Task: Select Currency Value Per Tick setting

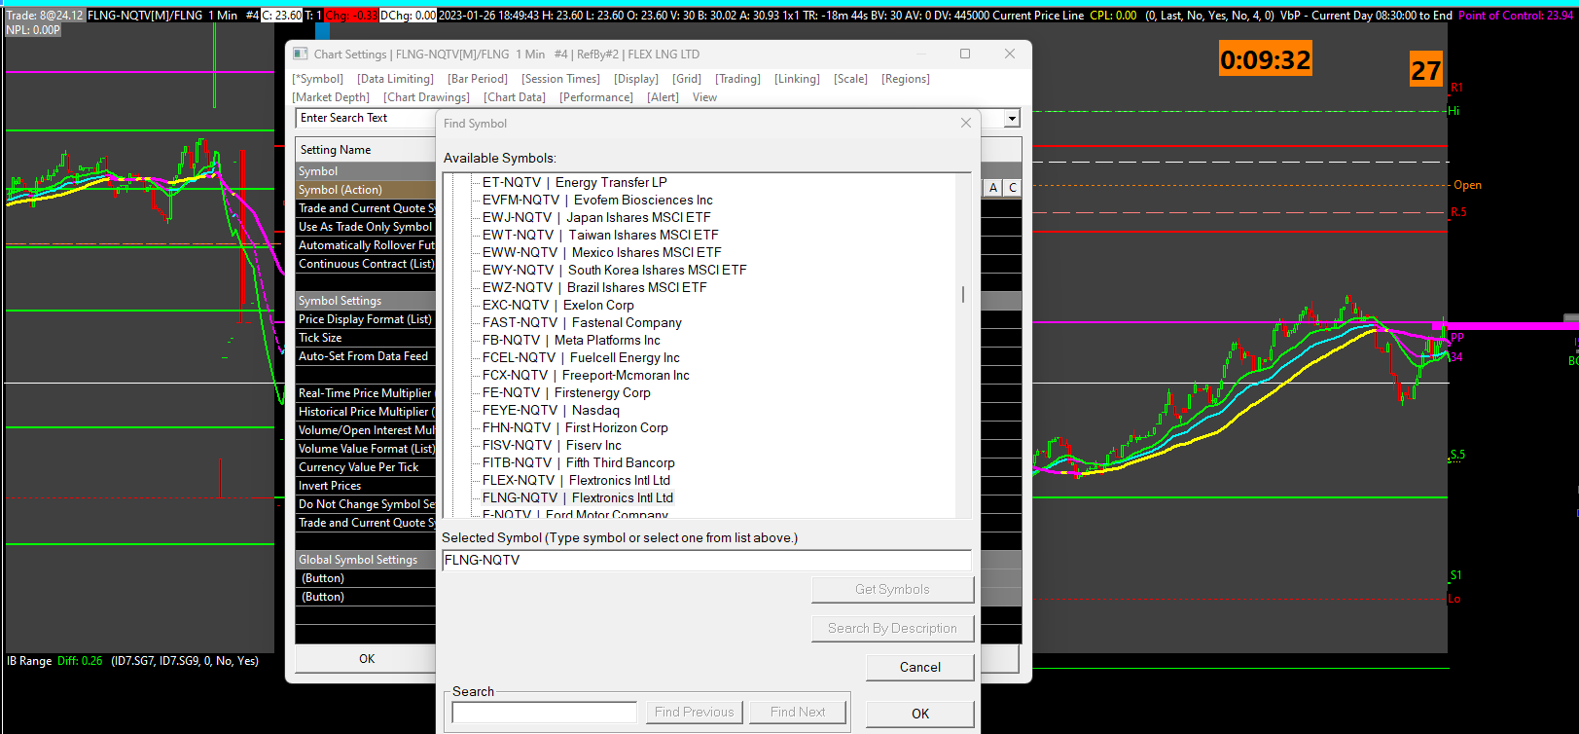Action: [x=366, y=467]
